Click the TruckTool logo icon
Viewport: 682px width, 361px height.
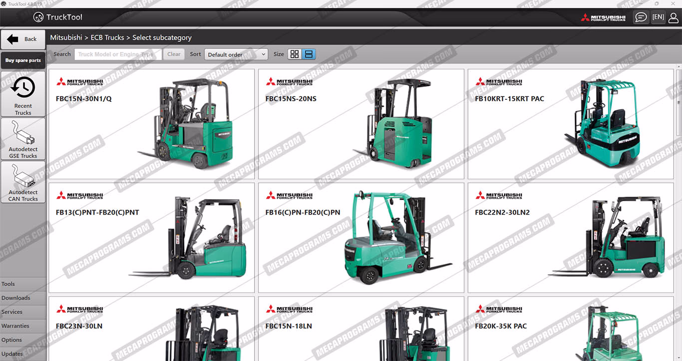pyautogui.click(x=38, y=17)
